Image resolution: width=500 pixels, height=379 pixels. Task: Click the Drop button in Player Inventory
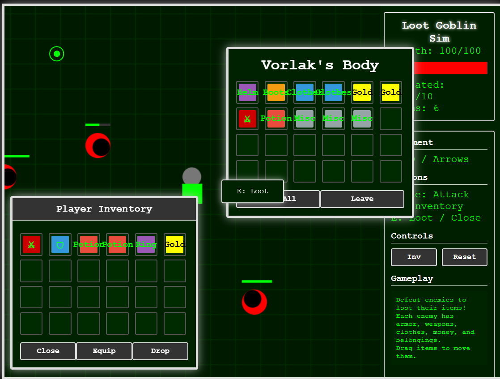(x=160, y=351)
